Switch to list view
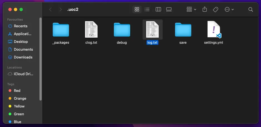The width and height of the screenshot is (261, 127). click(147, 9)
